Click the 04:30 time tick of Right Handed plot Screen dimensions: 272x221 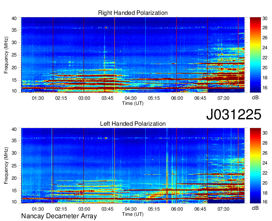[131, 98]
